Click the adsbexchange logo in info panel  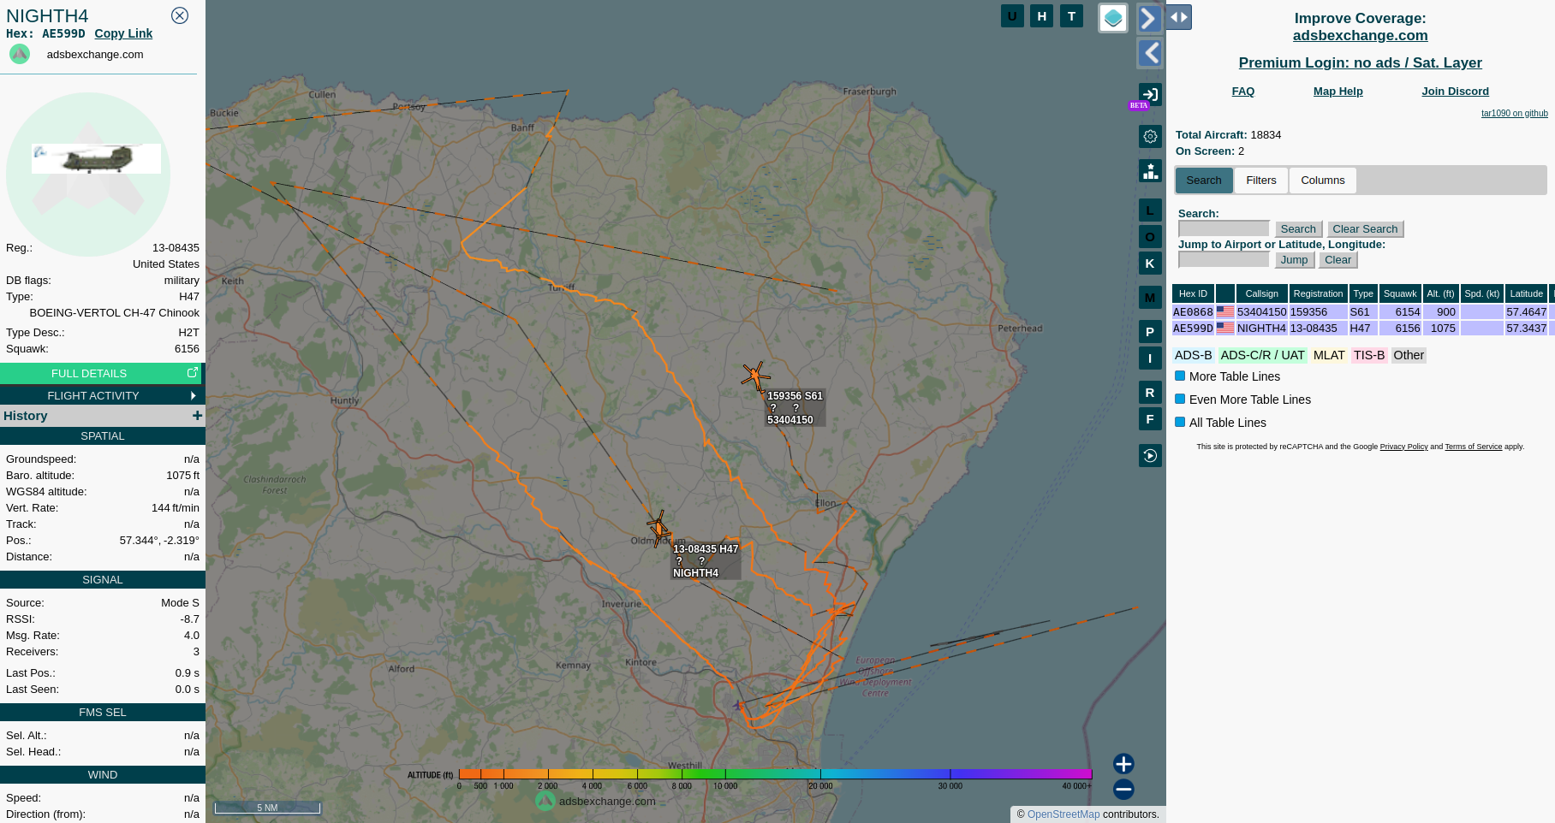(20, 54)
